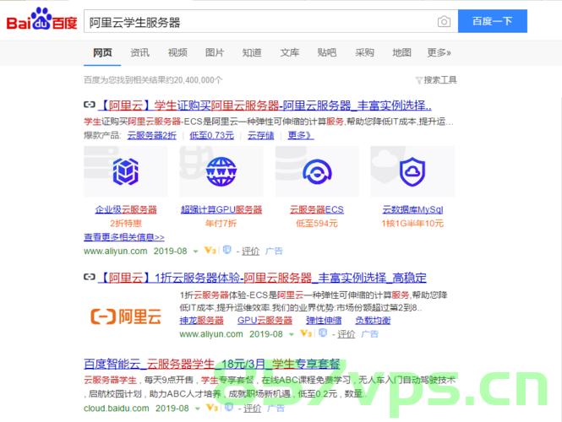
Task: Switch to the 贴吧 tab
Action: tap(327, 52)
